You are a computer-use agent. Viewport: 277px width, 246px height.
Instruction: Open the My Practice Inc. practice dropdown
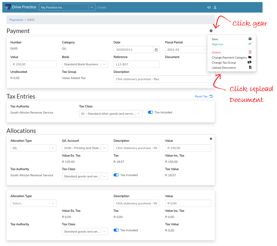click(x=67, y=7)
